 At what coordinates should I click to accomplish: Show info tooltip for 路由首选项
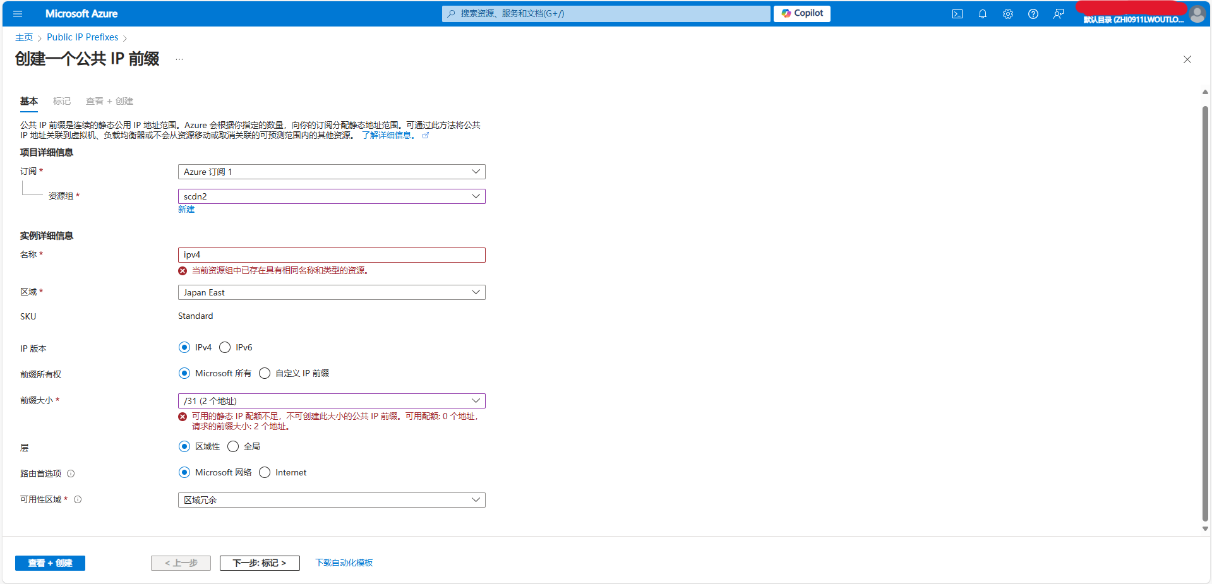tap(71, 474)
